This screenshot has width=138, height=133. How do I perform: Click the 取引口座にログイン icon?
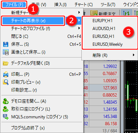tap(6, 109)
